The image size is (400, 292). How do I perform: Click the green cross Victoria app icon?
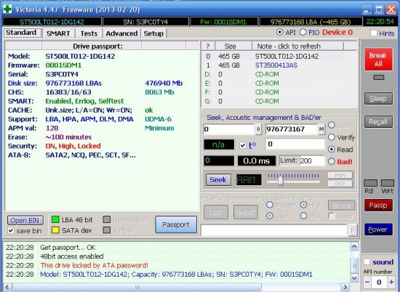coord(7,9)
